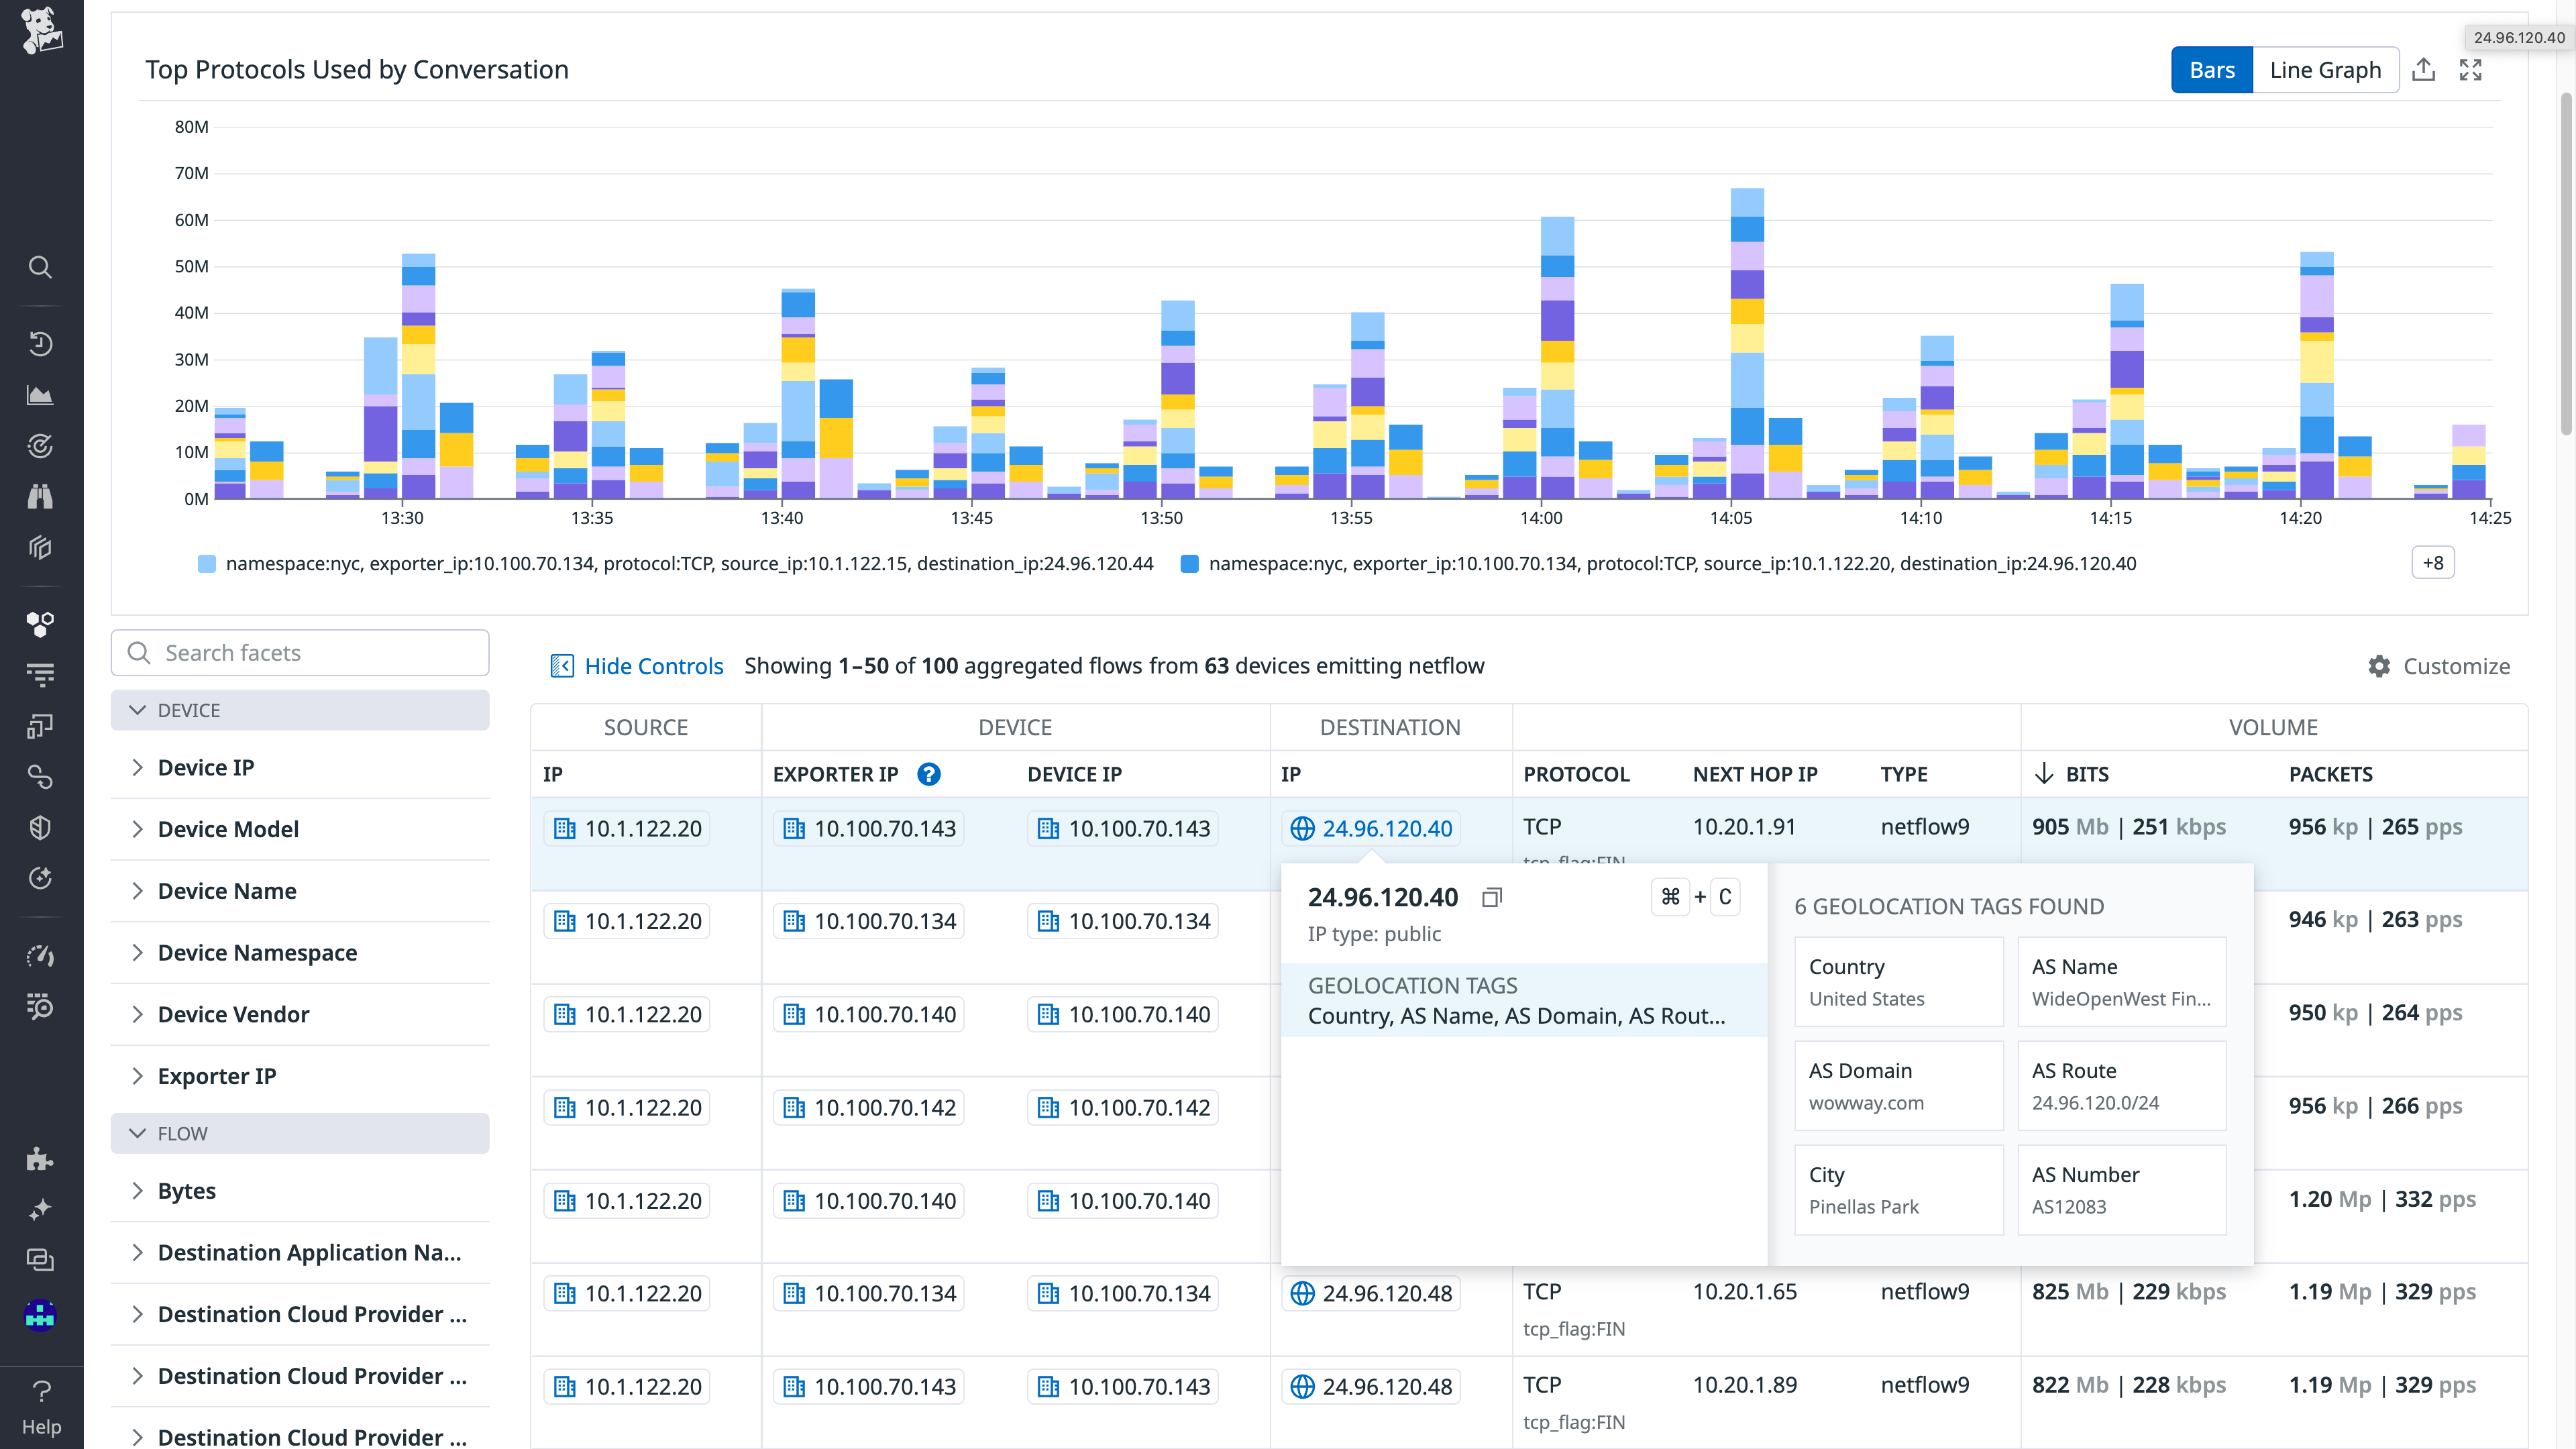Reveal hidden series using the +8 legend button
Screen dimensions: 2576x1449
[x=2433, y=562]
